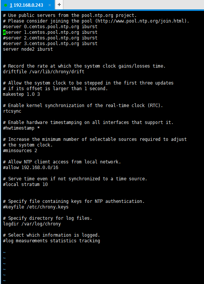Close the 192.168.0.243 tab
This screenshot has height=284, width=204.
[x=49, y=5]
